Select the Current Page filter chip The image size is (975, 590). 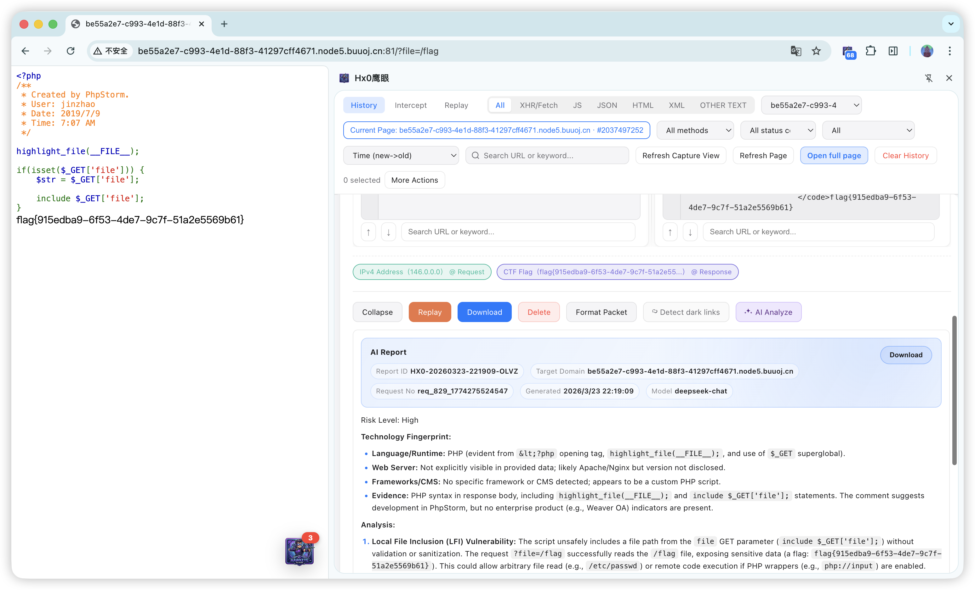[497, 131]
